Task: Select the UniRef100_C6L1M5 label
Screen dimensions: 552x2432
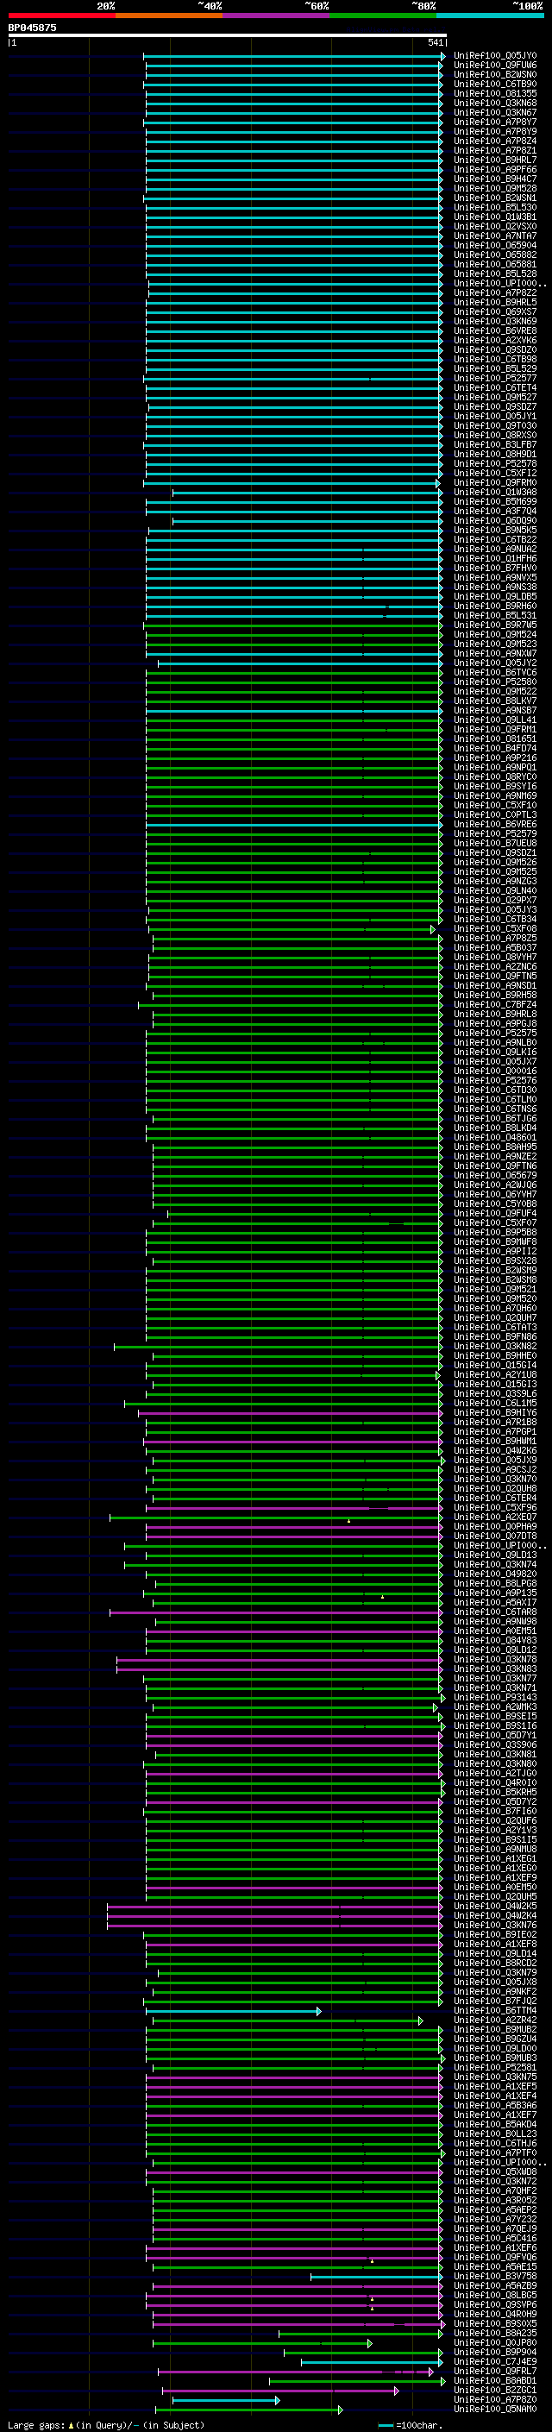Action: [x=495, y=1403]
